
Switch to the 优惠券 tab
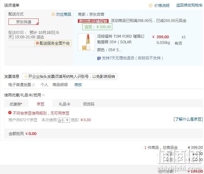[16, 104]
